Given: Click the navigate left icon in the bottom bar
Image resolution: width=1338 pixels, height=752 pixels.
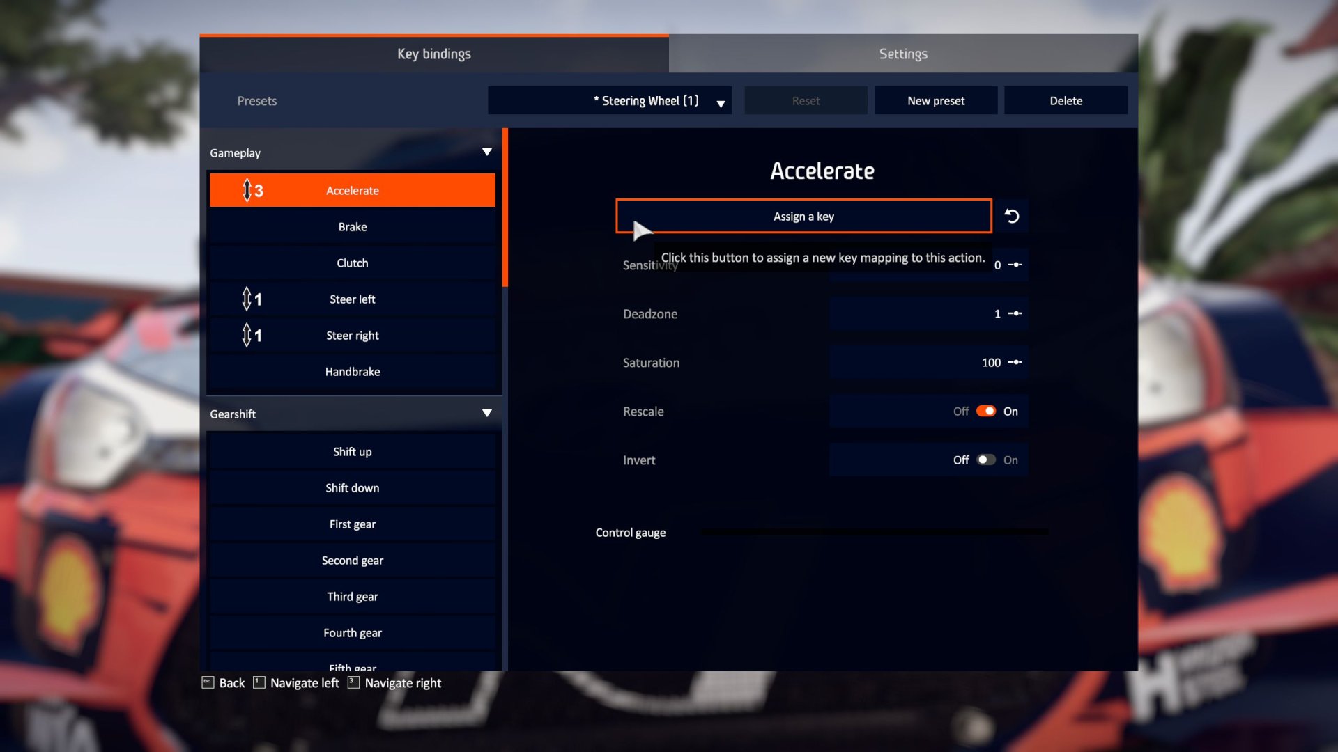Looking at the screenshot, I should tap(259, 682).
